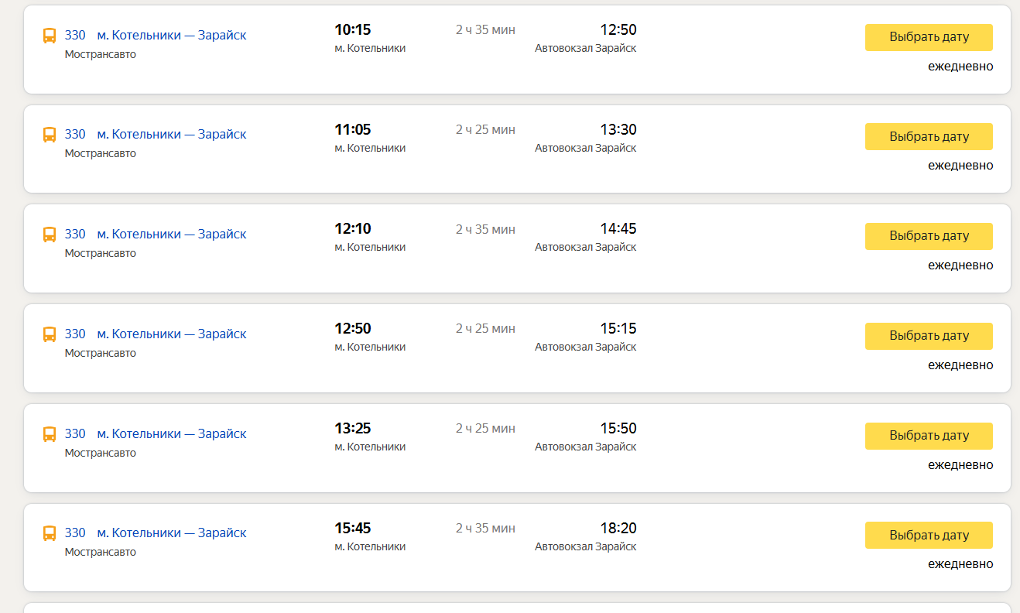This screenshot has height=613, width=1020.
Task: Click the bus icon for the 10:15 departure
Action: click(x=50, y=36)
